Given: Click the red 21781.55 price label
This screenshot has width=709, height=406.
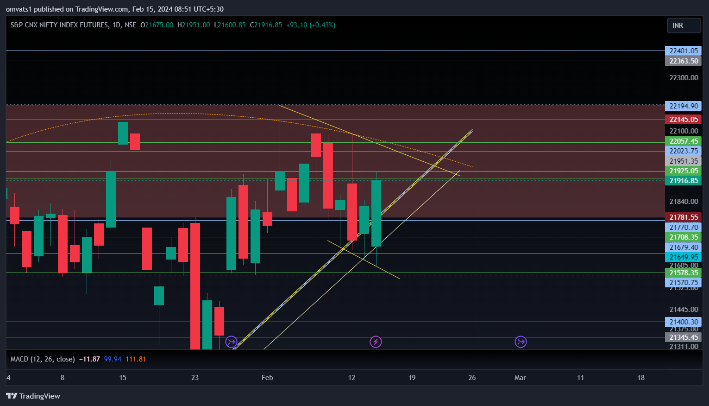Looking at the screenshot, I should click(x=683, y=217).
